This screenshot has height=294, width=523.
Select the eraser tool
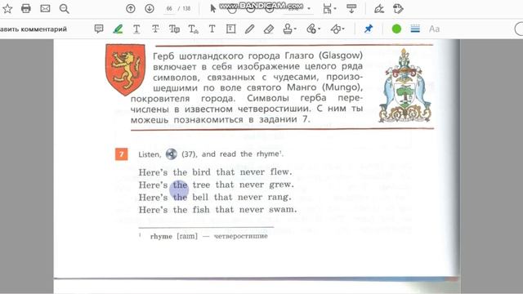point(269,29)
